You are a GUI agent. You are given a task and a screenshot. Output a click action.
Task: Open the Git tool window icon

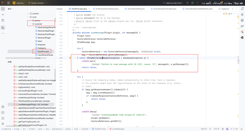3,124
